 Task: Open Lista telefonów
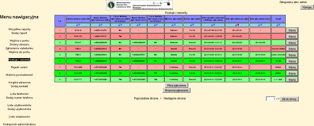pyautogui.click(x=19, y=94)
